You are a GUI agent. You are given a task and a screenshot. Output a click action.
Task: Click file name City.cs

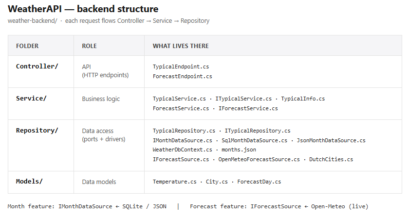[x=217, y=182]
